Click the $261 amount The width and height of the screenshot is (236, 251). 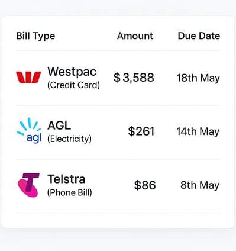pos(141,131)
